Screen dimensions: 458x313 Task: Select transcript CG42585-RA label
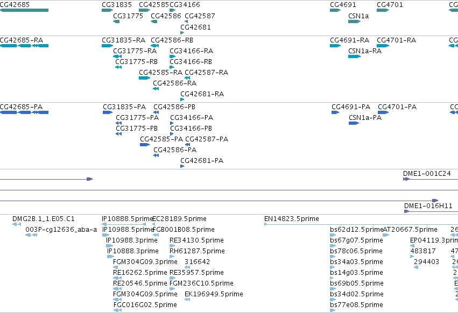(x=161, y=72)
